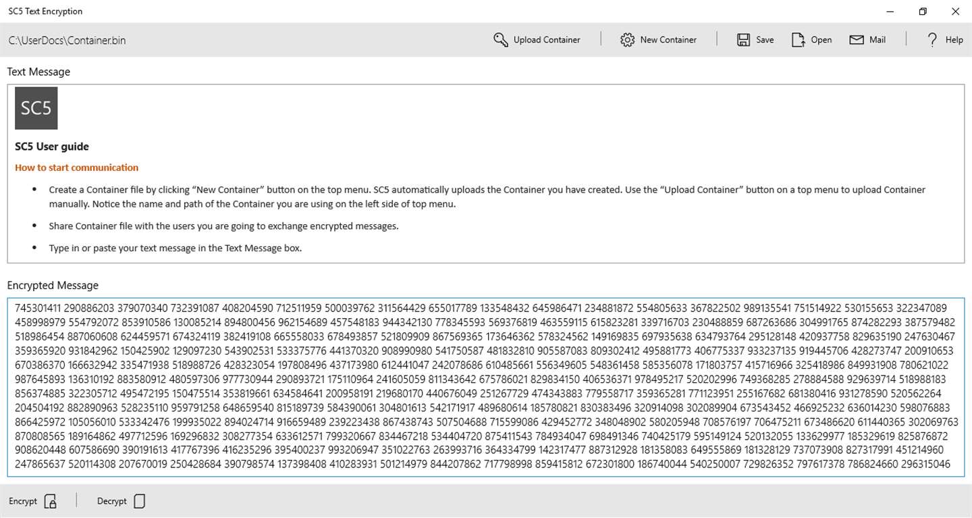Click the Help label in the top menu
972x518 pixels.
click(954, 40)
